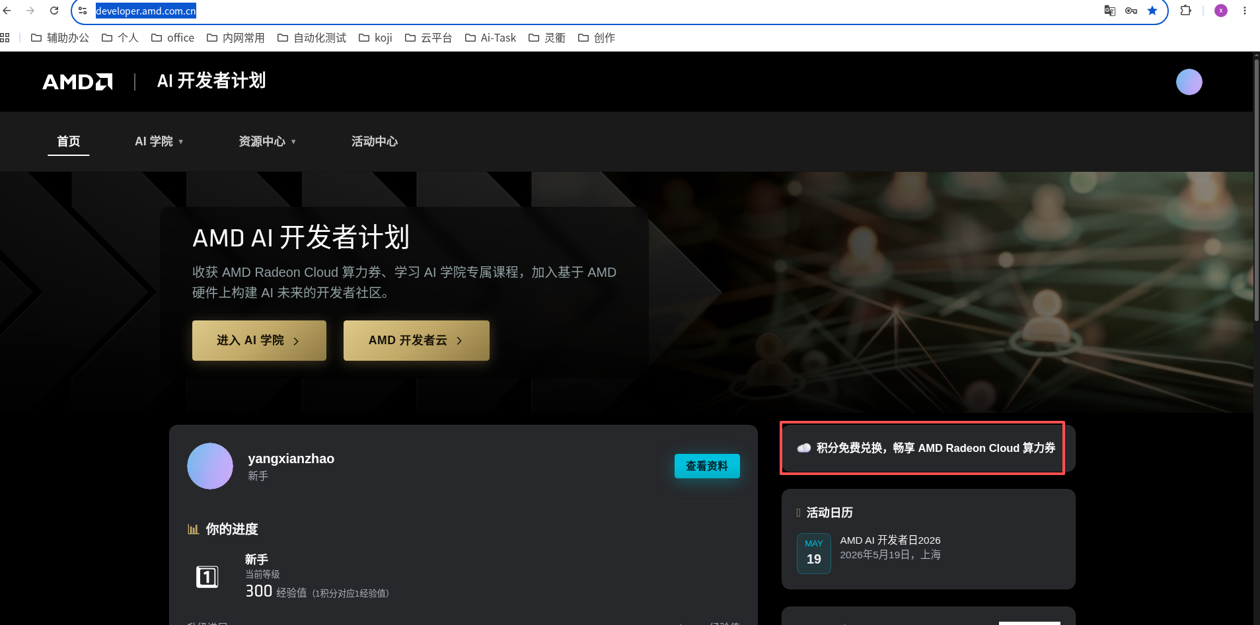Click the AMD 开发者云 button

click(x=416, y=340)
